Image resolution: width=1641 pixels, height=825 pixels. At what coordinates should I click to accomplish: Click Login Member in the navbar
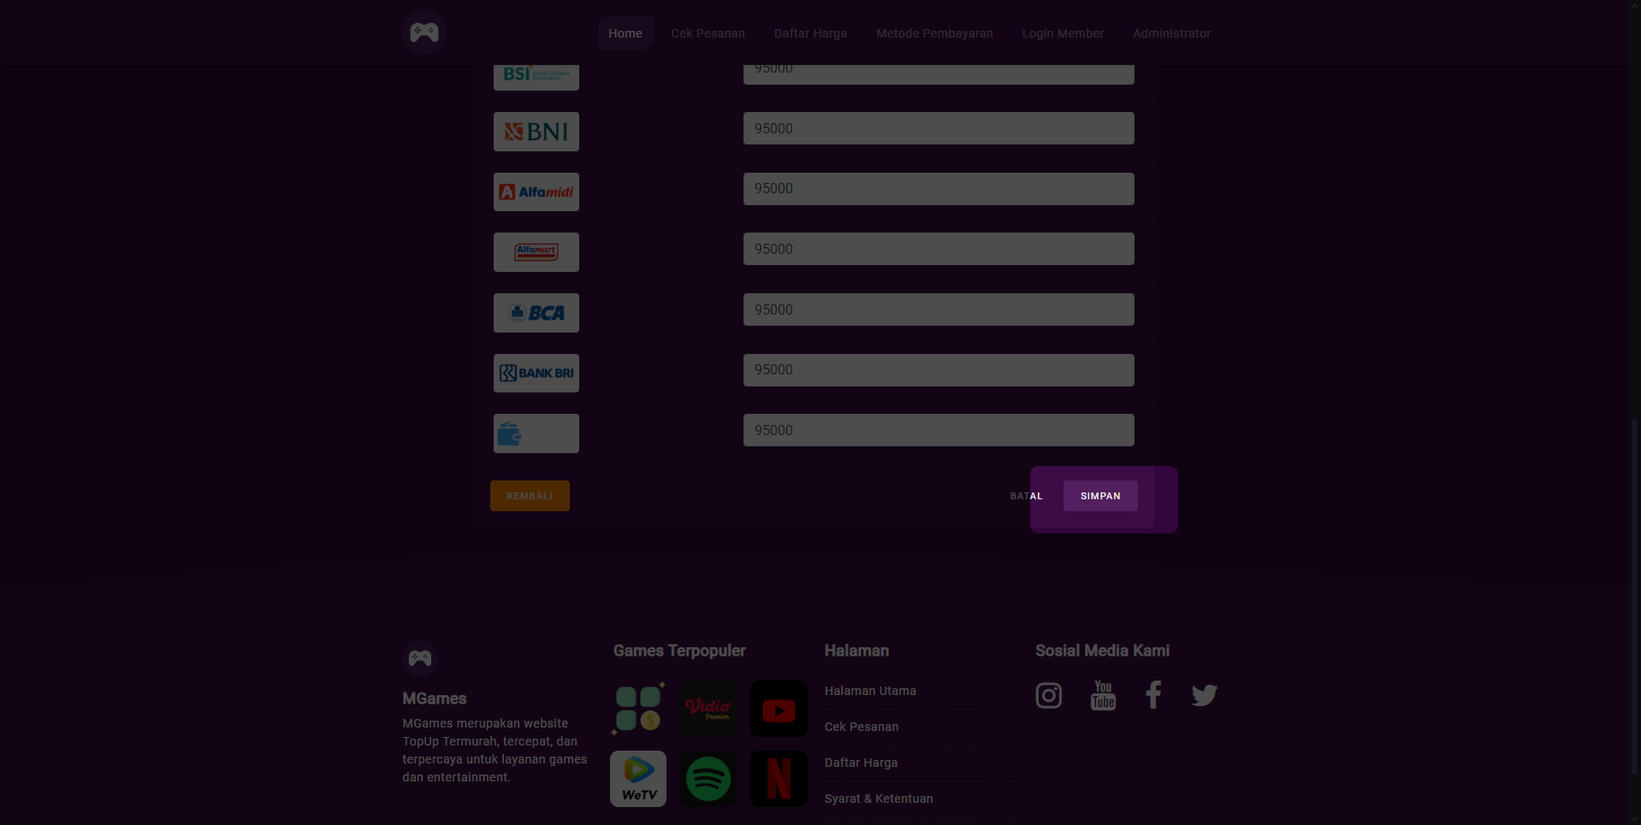tap(1063, 33)
